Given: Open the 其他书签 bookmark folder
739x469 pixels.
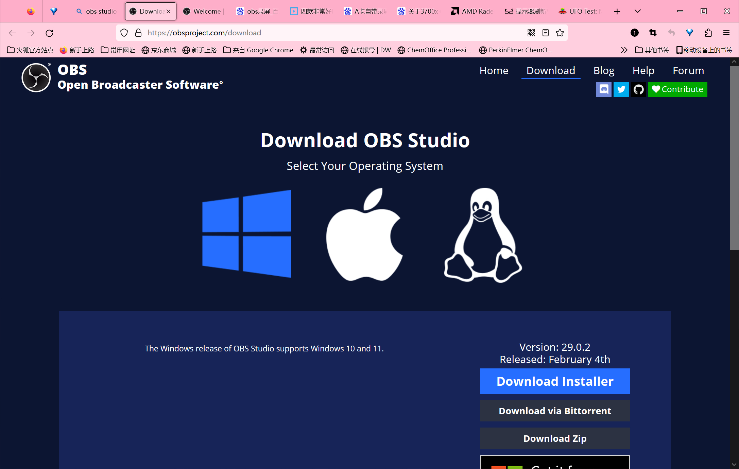Looking at the screenshot, I should click(652, 50).
